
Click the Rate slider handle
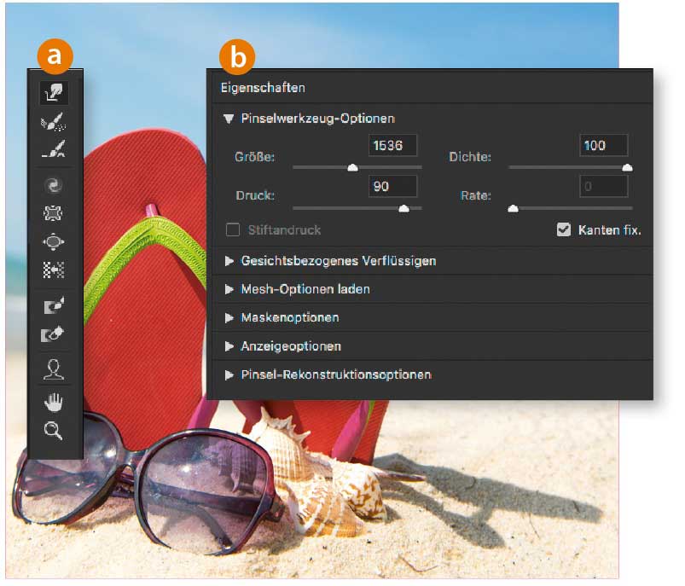click(513, 208)
